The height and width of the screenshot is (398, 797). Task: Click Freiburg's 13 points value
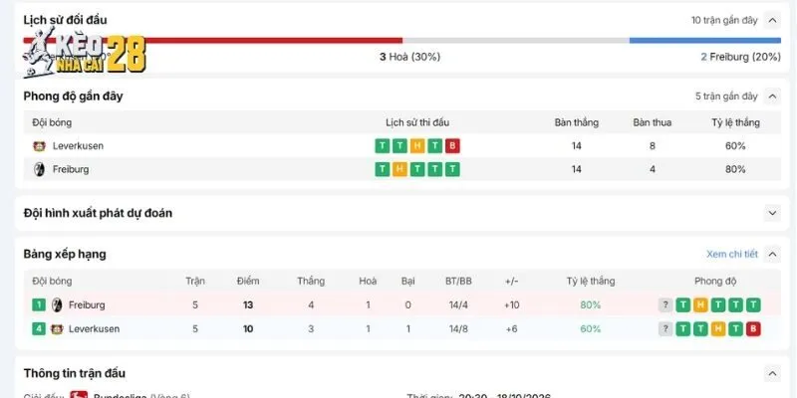pos(247,305)
